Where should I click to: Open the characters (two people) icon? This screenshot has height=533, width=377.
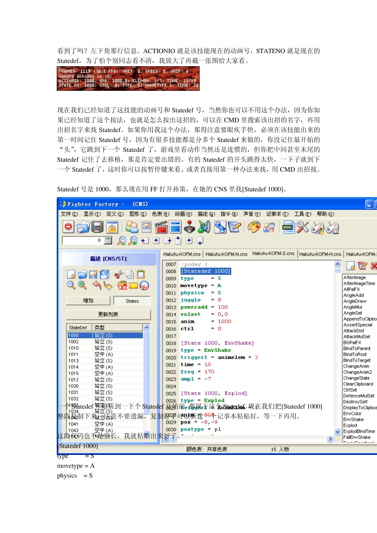coord(132,227)
